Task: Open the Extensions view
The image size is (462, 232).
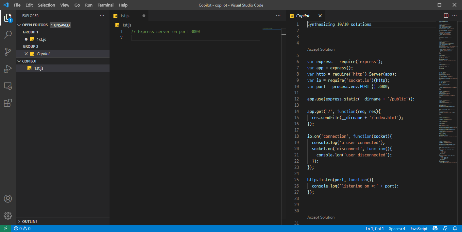Action: [8, 103]
